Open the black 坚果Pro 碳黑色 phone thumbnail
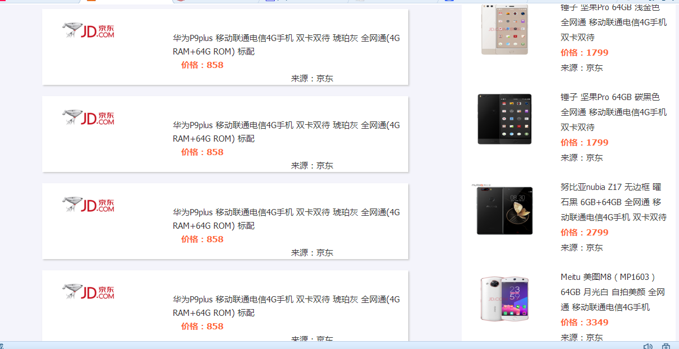This screenshot has height=349, width=679. coord(504,119)
